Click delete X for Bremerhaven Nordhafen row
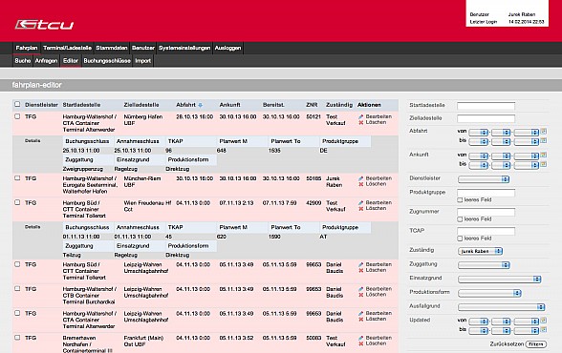Image resolution: width=562 pixels, height=353 pixels. click(361, 343)
